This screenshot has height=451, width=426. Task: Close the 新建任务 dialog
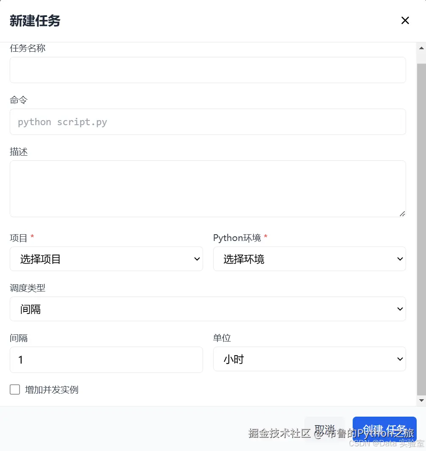coord(405,20)
